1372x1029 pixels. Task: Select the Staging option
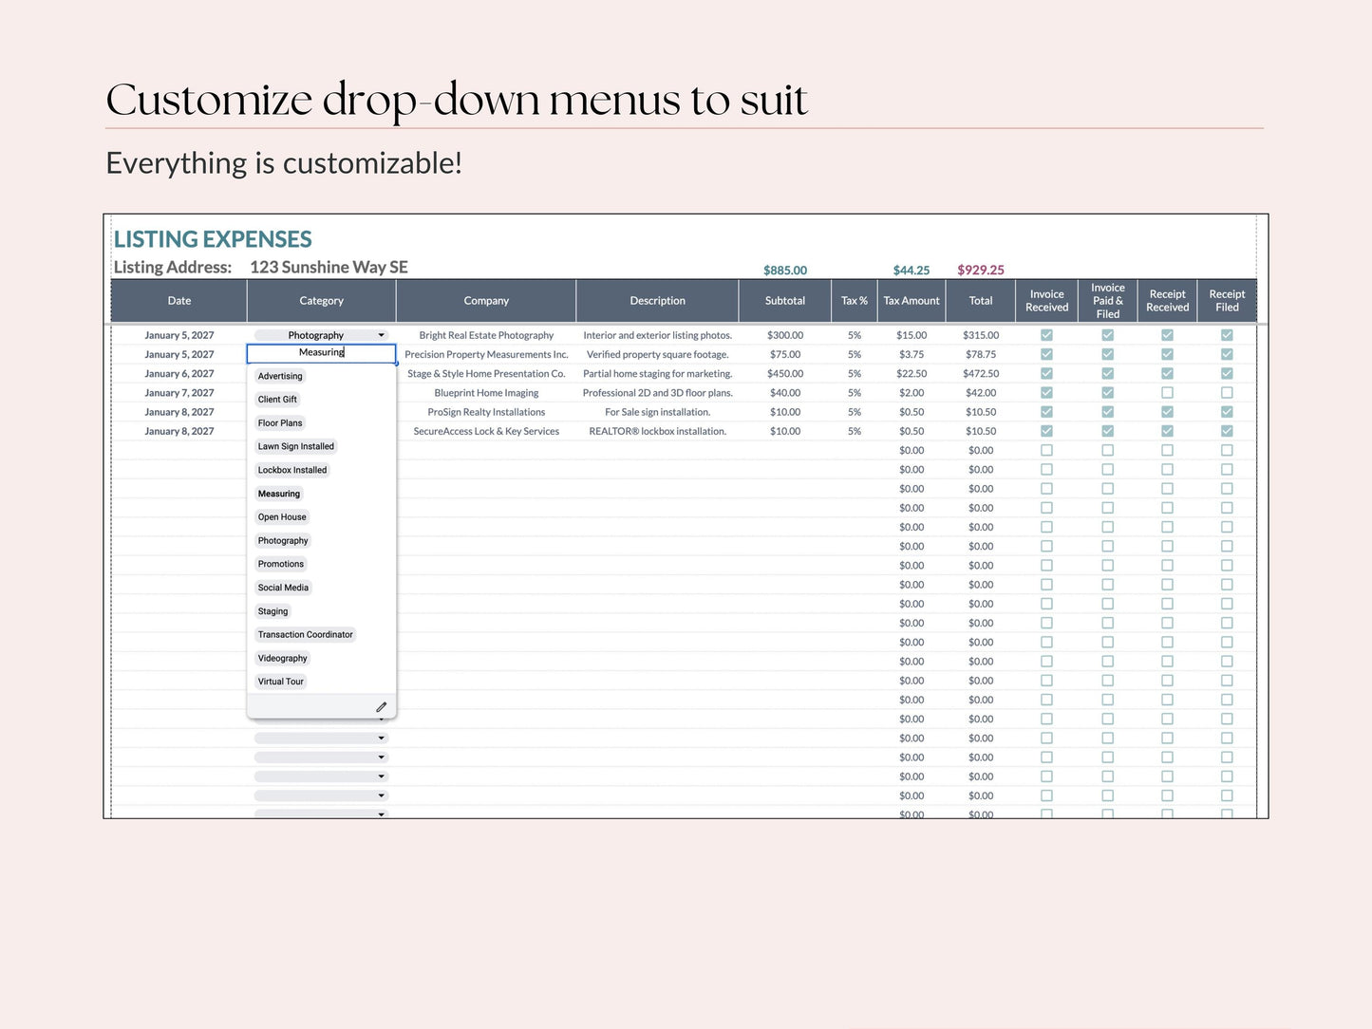(x=273, y=611)
